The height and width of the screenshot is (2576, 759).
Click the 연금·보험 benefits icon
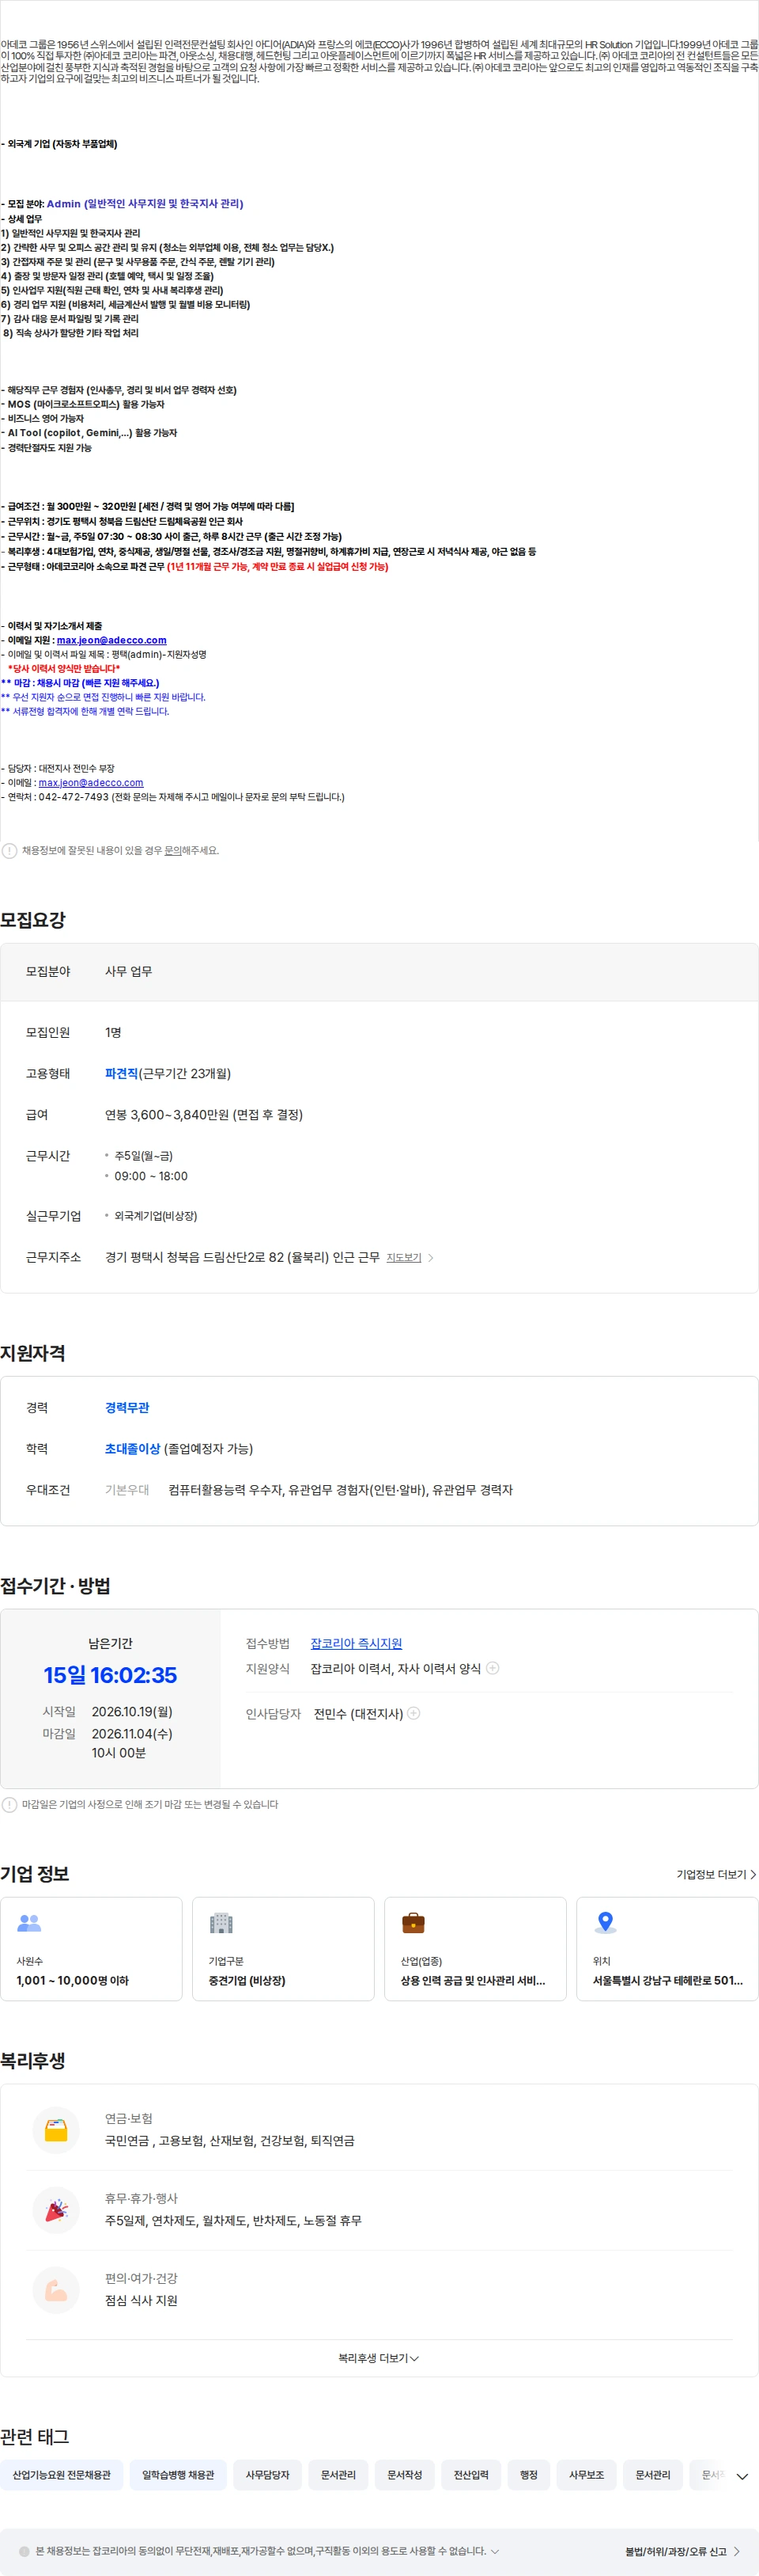pos(56,2130)
